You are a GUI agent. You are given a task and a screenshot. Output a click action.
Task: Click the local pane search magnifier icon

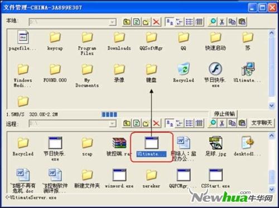(213, 22)
